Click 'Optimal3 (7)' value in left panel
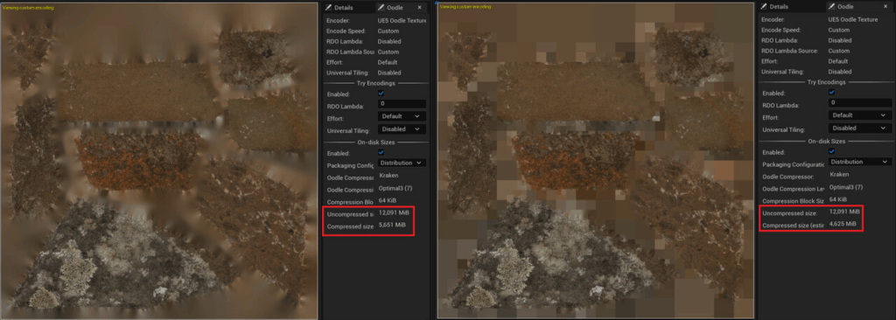 pos(395,187)
